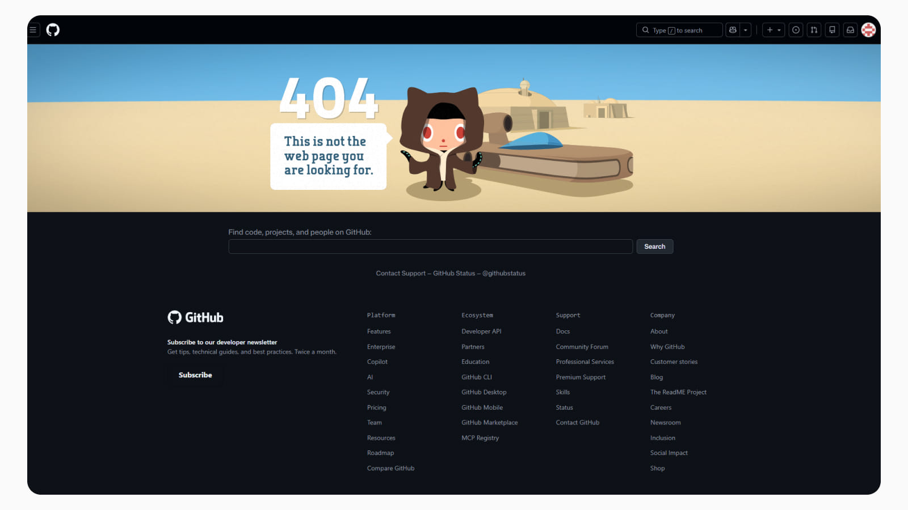Expand the create new dropdown caret
The height and width of the screenshot is (510, 908).
[x=779, y=29]
